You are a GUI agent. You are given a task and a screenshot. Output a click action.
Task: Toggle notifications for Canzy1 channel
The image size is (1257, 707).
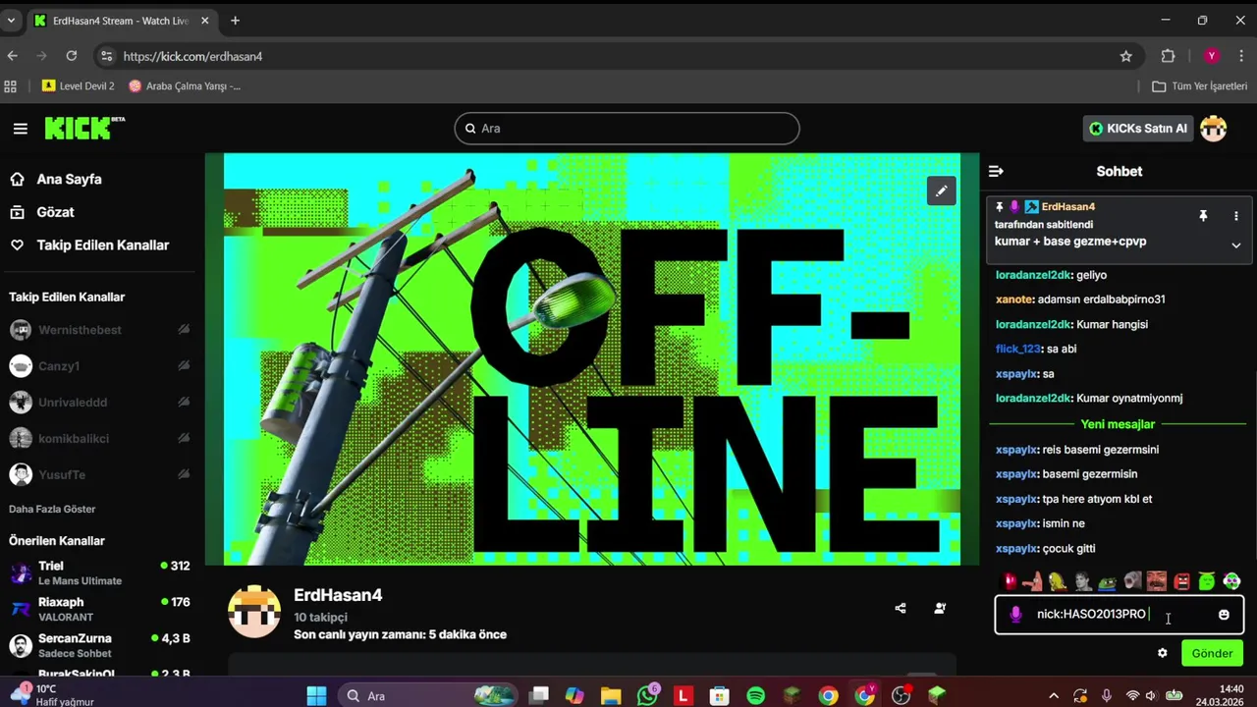pos(184,366)
